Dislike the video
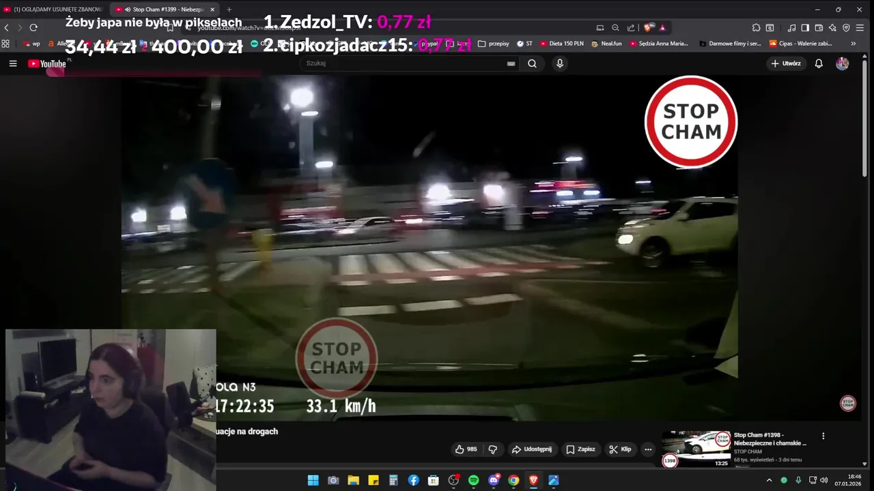874x491 pixels. pos(493,449)
